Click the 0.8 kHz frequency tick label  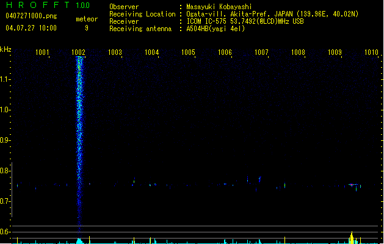(x=5, y=171)
